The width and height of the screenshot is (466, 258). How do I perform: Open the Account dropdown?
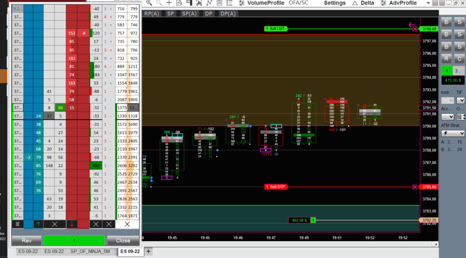[447, 117]
